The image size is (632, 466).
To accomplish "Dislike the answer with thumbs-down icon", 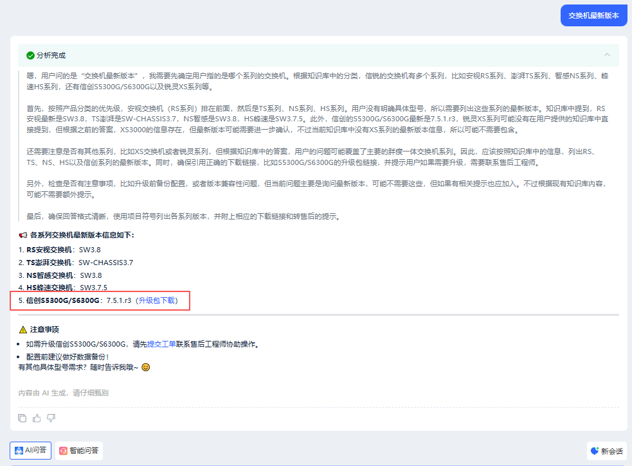I will pyautogui.click(x=51, y=418).
